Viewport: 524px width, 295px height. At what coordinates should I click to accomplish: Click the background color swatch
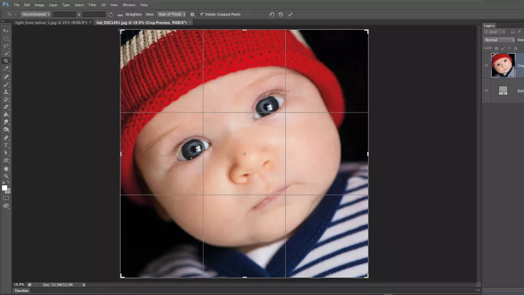coord(8,191)
